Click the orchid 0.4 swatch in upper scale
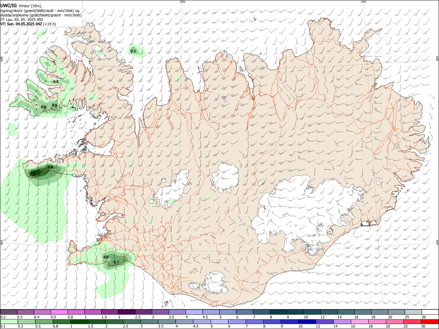 coord(42,312)
